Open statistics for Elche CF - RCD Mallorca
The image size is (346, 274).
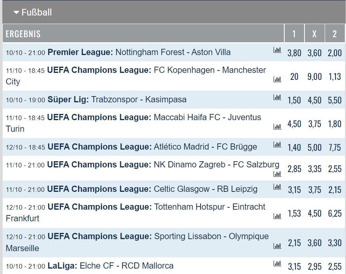[277, 264]
